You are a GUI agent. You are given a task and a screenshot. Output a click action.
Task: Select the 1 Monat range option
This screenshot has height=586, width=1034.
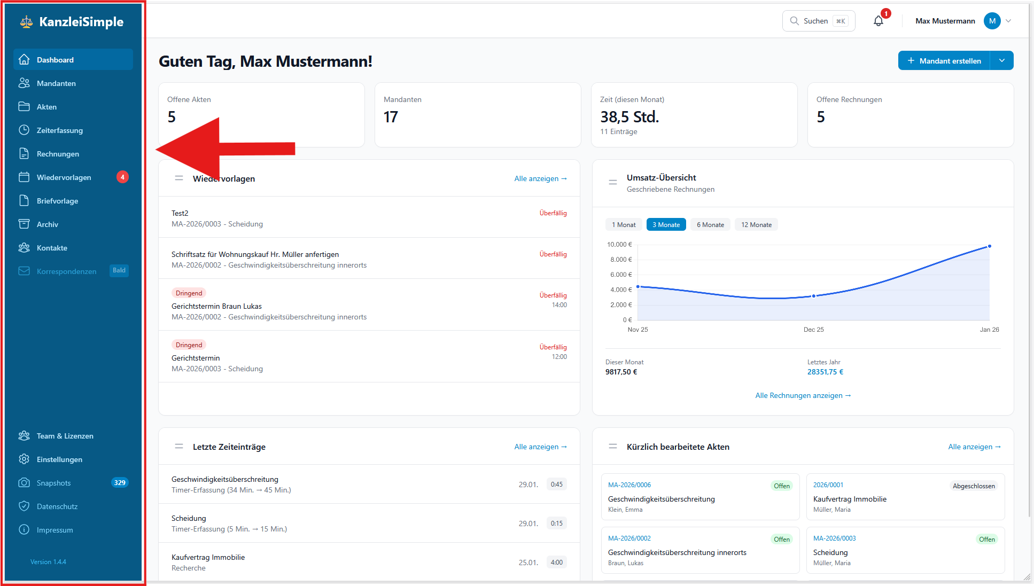(x=624, y=224)
